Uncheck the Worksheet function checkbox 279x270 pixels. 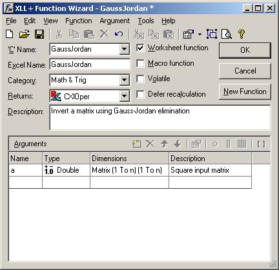click(x=140, y=48)
